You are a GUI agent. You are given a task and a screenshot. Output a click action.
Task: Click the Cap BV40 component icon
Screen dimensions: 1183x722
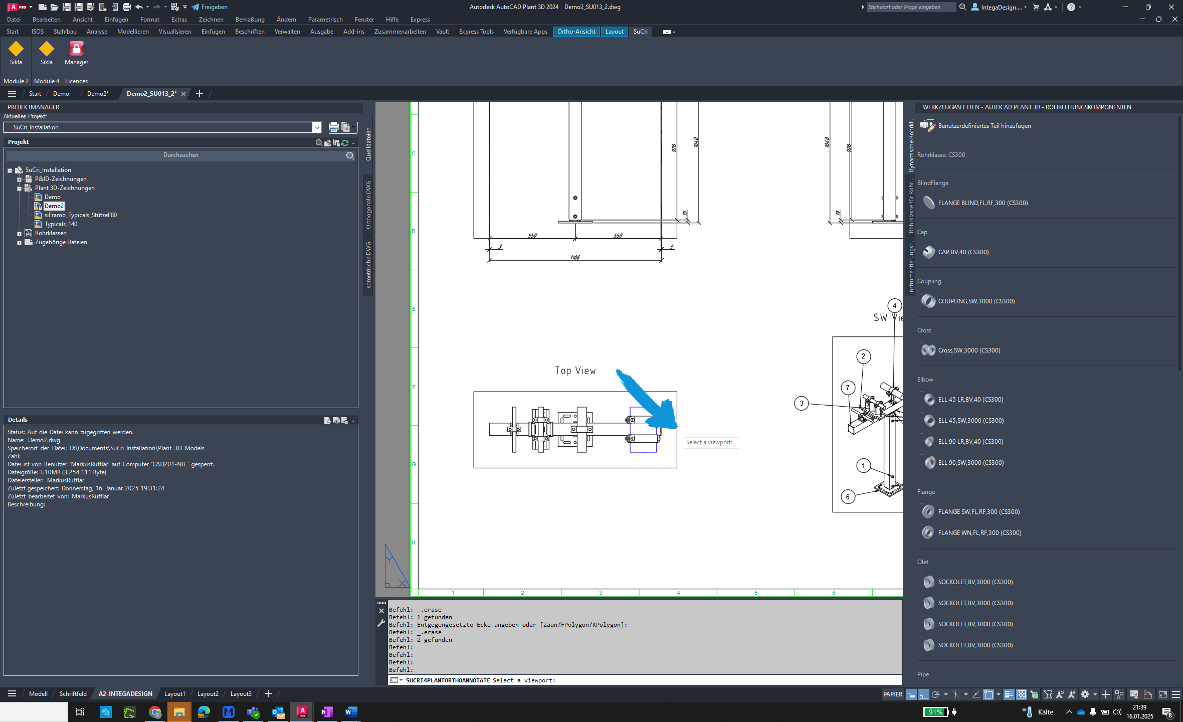tap(929, 251)
